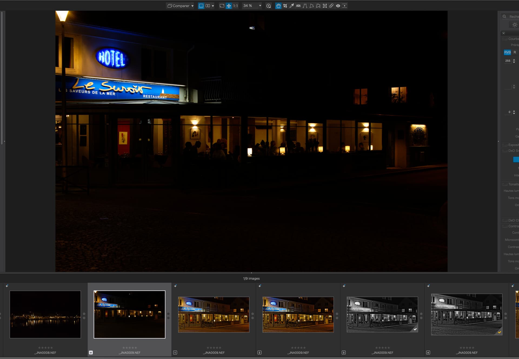Toggle the DxO Smart Lighting switch
Image resolution: width=519 pixels, height=359 pixels.
tap(504, 151)
